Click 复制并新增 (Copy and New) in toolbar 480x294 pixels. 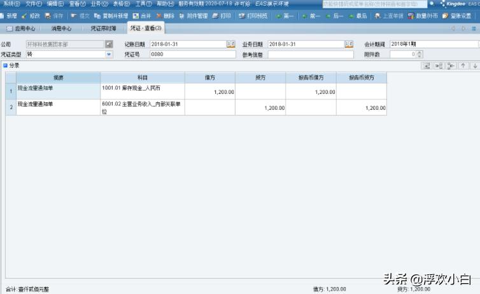pyautogui.click(x=111, y=16)
